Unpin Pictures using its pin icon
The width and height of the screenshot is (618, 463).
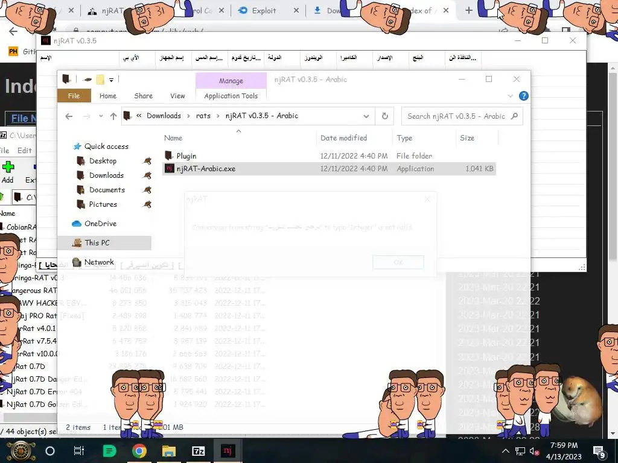[x=147, y=204]
